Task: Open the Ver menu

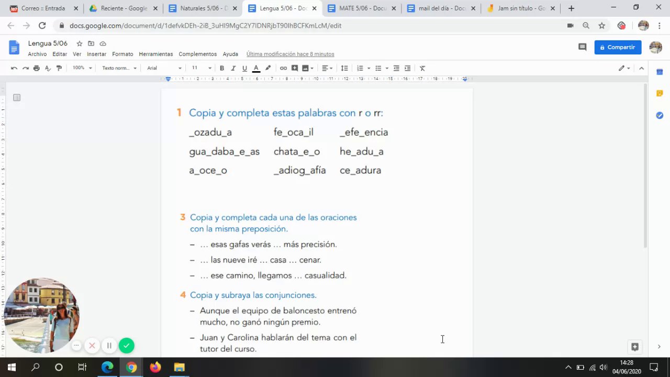Action: click(x=77, y=54)
